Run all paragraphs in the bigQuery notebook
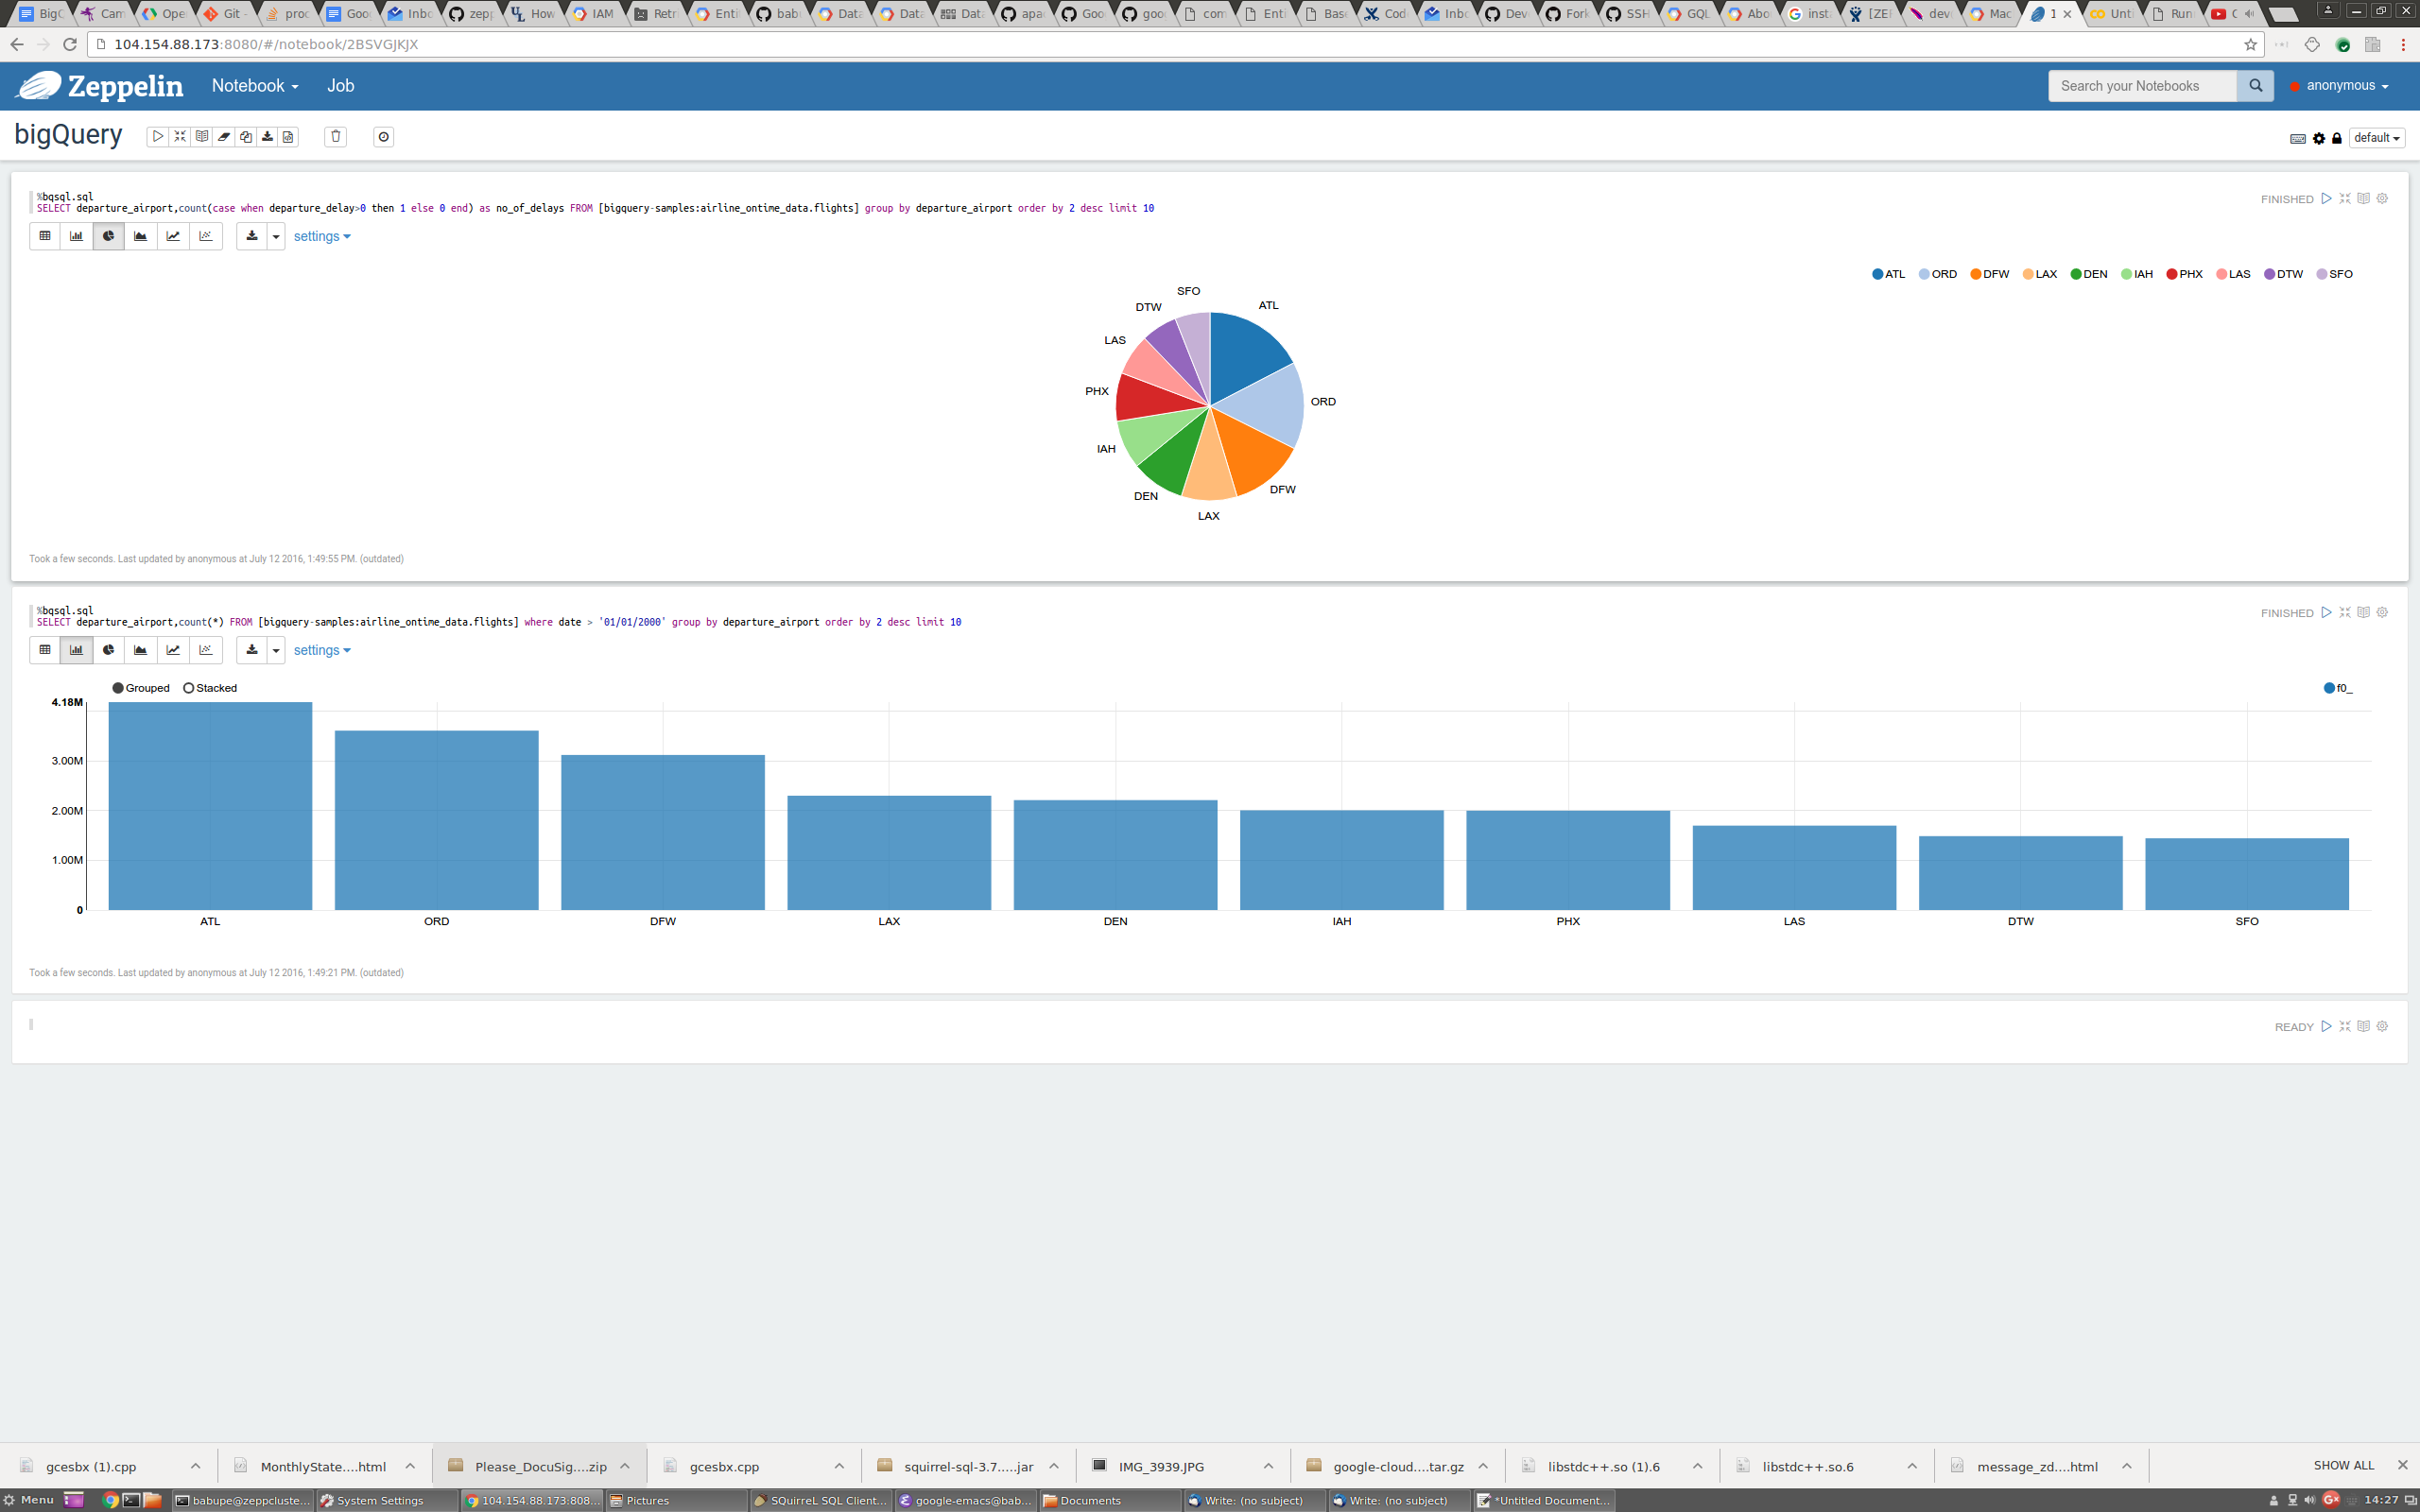The image size is (2420, 1512). click(x=158, y=137)
